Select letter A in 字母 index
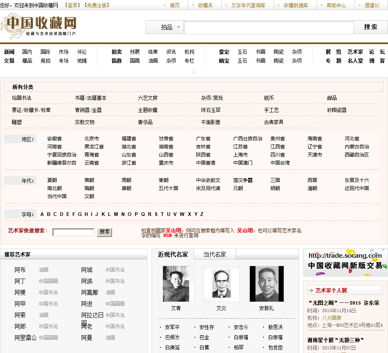This screenshot has height=353, width=388. (42, 214)
